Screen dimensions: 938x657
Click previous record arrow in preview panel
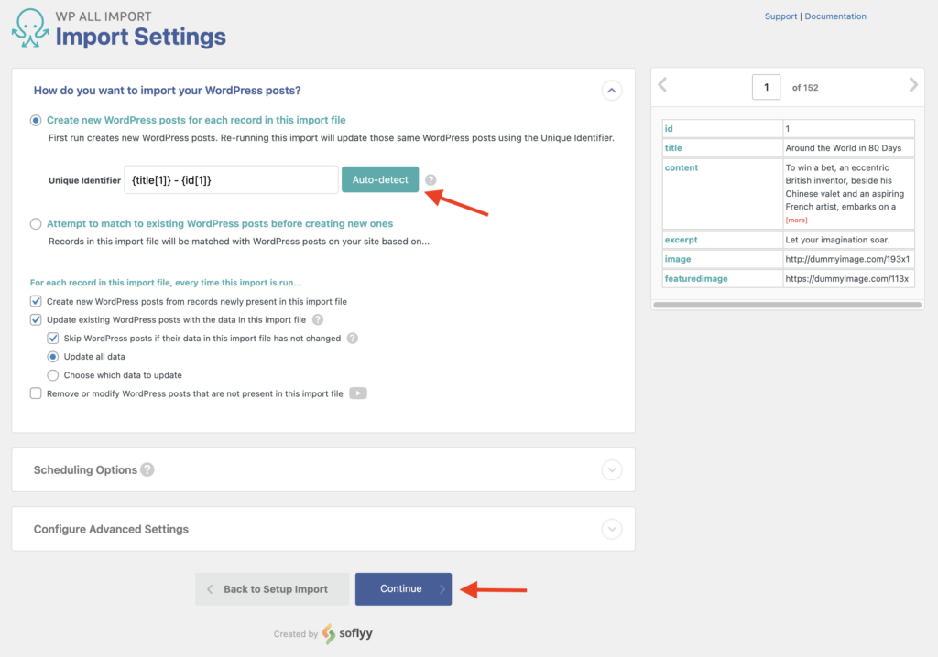click(661, 85)
